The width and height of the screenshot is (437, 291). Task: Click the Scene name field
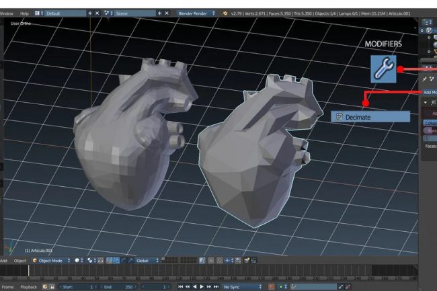point(134,13)
